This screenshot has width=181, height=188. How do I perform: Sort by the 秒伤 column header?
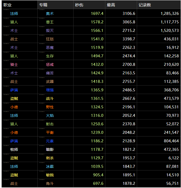point(89,5)
